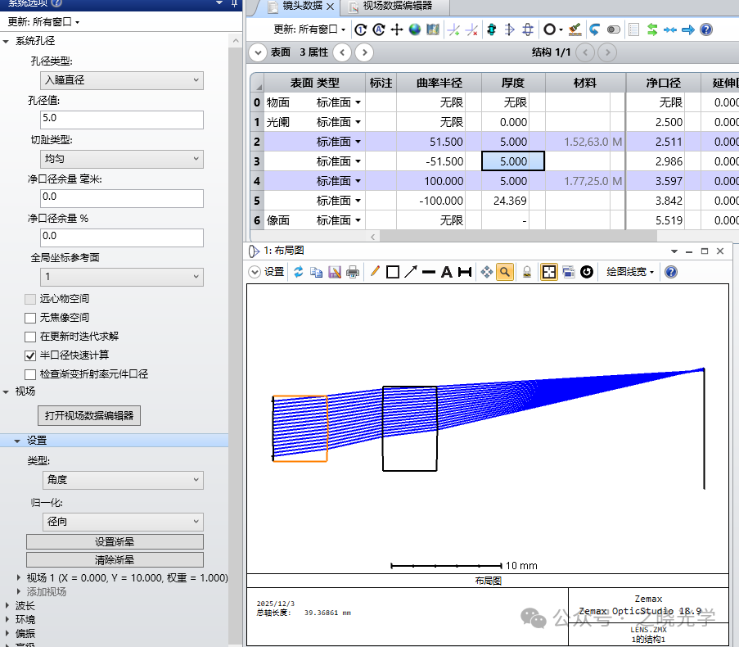Viewport: 739px width, 647px height.
Task: Click the pan/move arrows icon in layout toolbar
Action: (x=487, y=272)
